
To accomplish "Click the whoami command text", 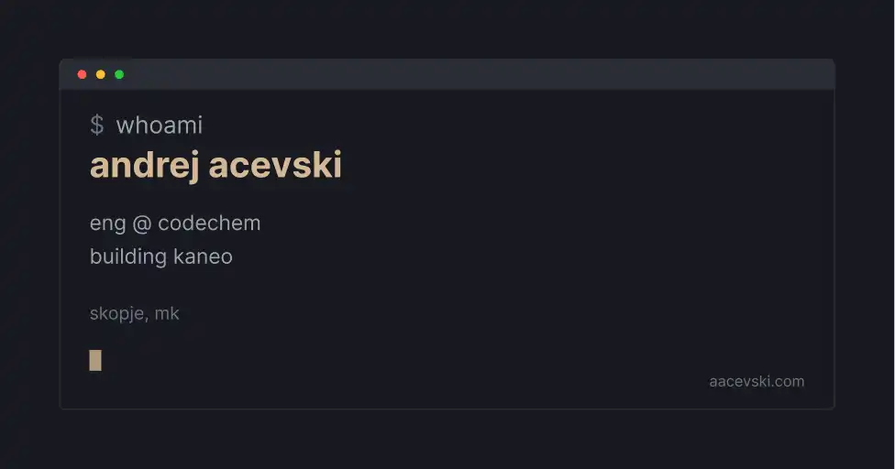I will pyautogui.click(x=160, y=125).
